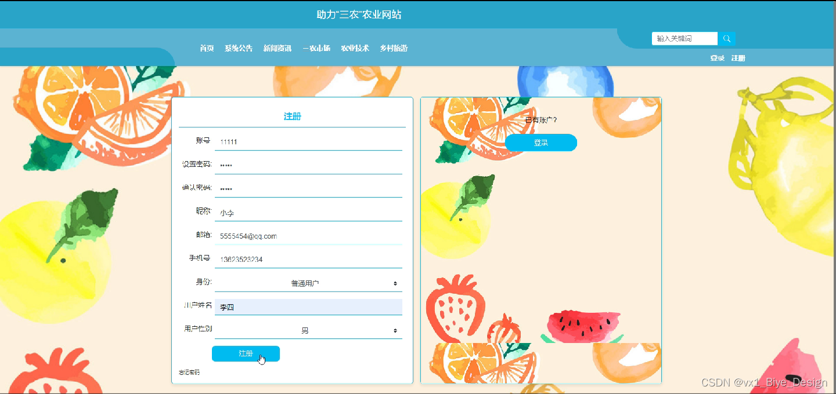
Task: Open the 身份 dropdown showing 普通用户
Action: point(308,283)
